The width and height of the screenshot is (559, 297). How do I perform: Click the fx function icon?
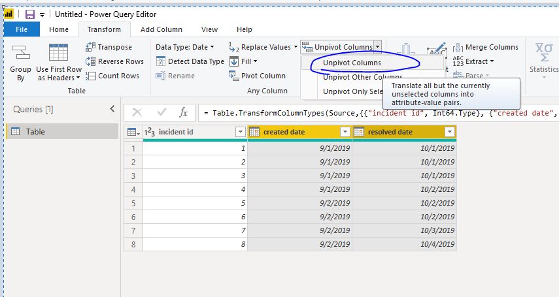coord(183,113)
